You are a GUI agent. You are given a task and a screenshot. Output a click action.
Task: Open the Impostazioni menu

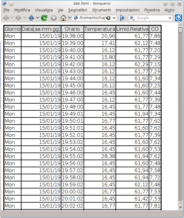pos(127,10)
